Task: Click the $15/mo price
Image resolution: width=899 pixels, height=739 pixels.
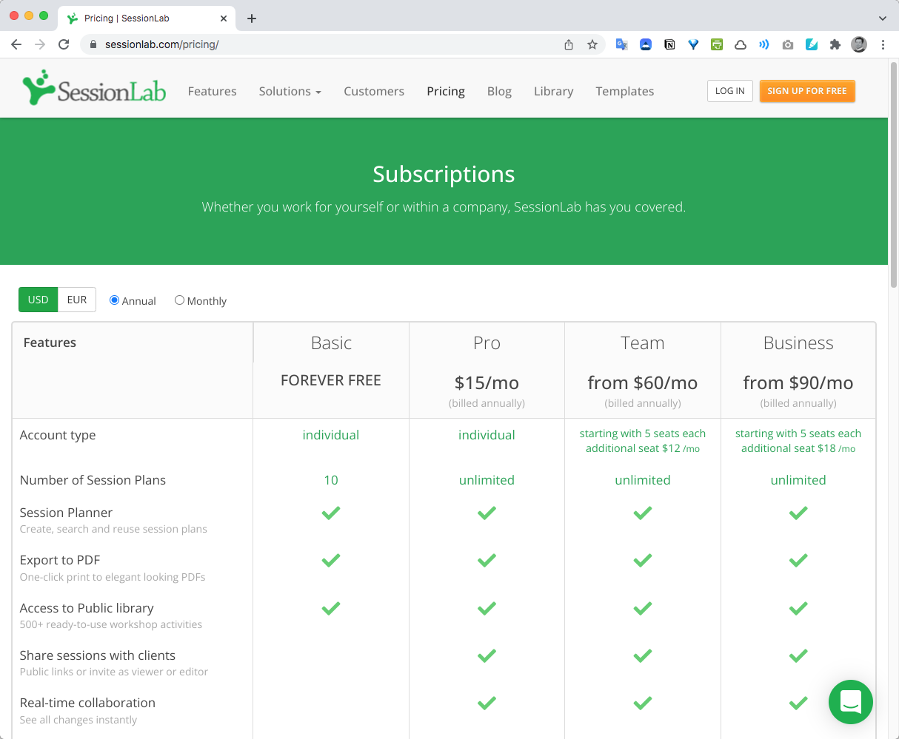Action: (487, 382)
